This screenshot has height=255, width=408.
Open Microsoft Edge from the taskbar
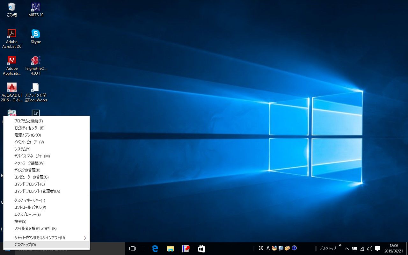155,249
